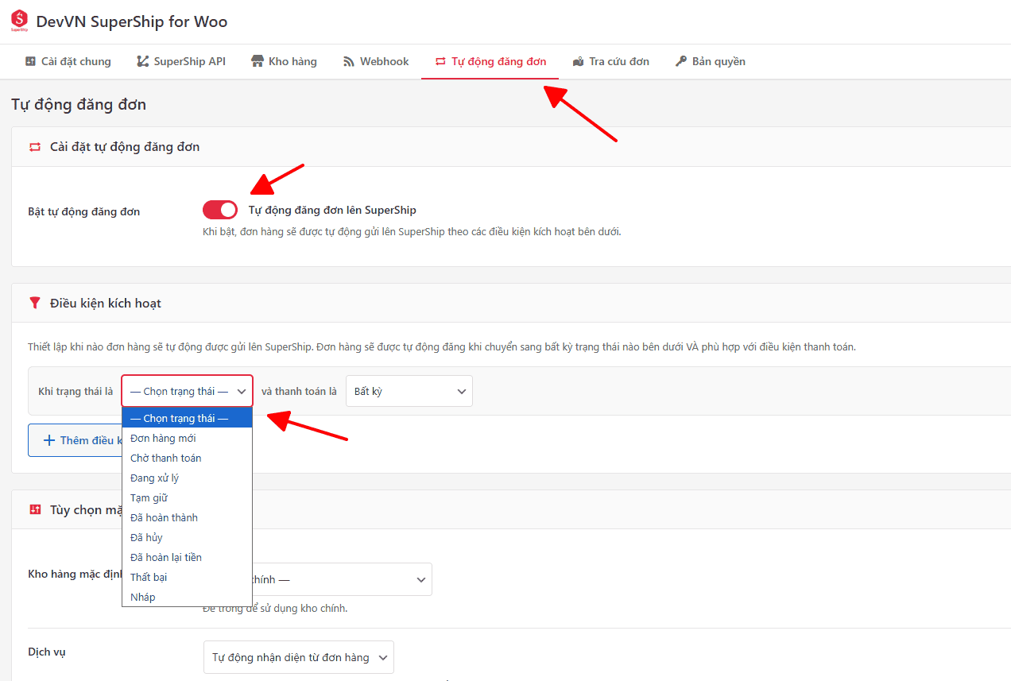The width and height of the screenshot is (1011, 681).
Task: Pick 'Chờ thanh toán' status option
Action: [165, 458]
